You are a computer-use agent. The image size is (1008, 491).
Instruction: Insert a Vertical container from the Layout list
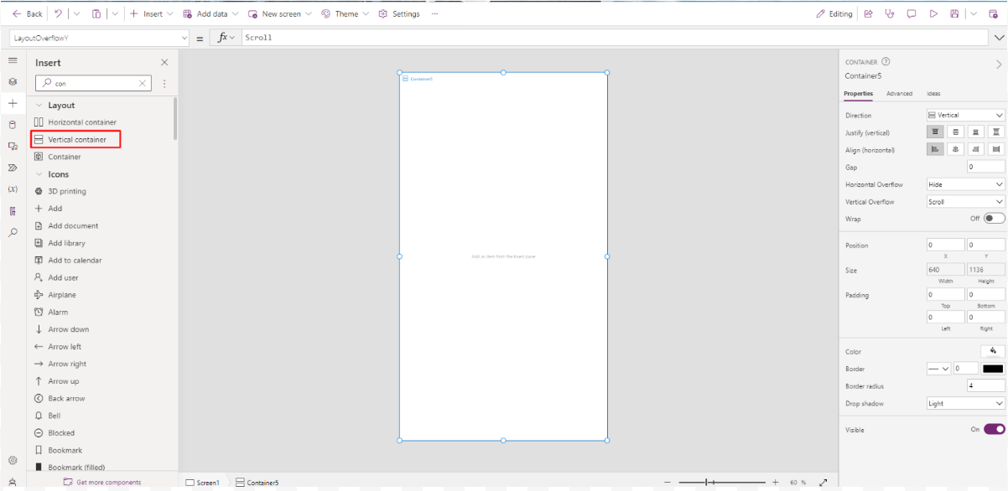pyautogui.click(x=75, y=139)
